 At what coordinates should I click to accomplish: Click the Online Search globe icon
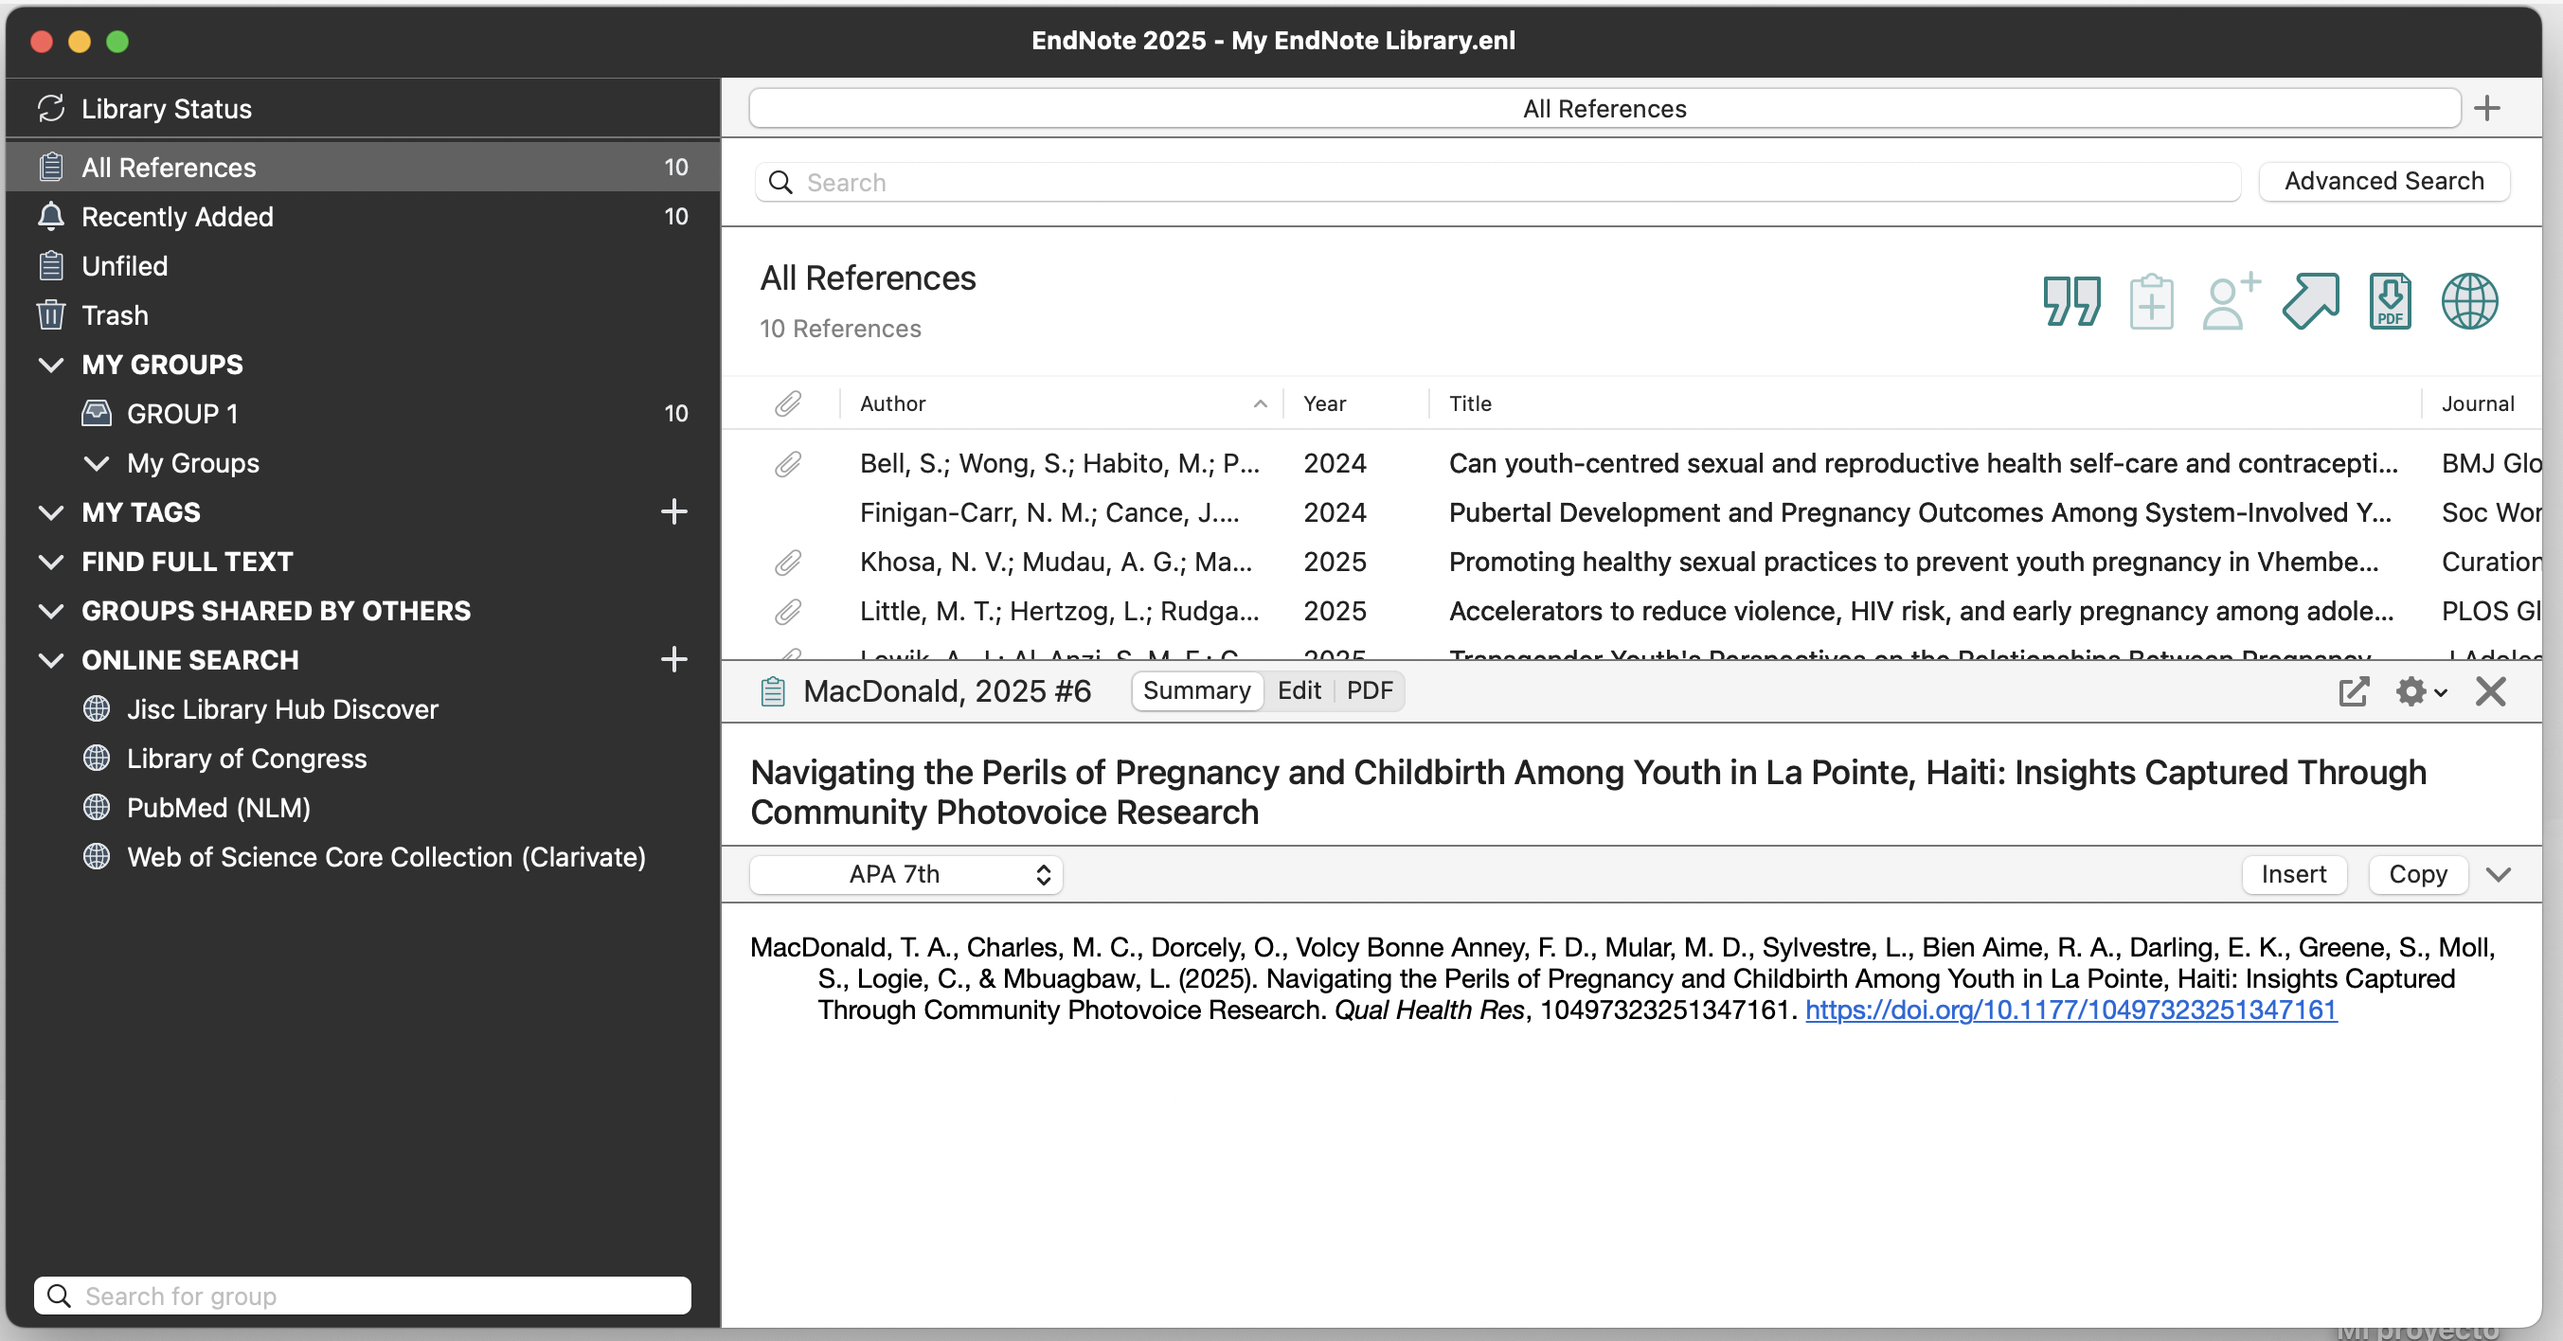(x=2469, y=300)
